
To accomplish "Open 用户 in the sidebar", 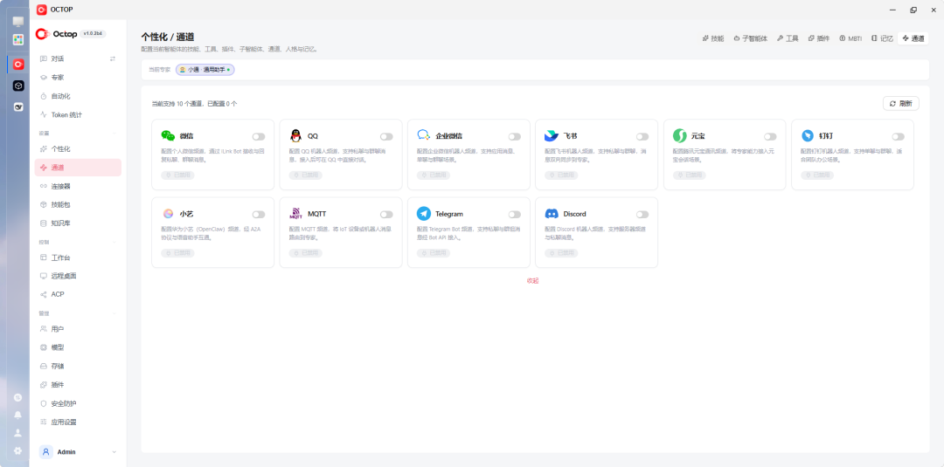I will pyautogui.click(x=78, y=329).
